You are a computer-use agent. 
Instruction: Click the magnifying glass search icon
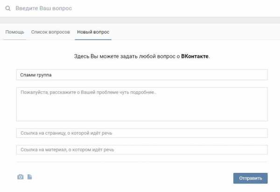8,8
